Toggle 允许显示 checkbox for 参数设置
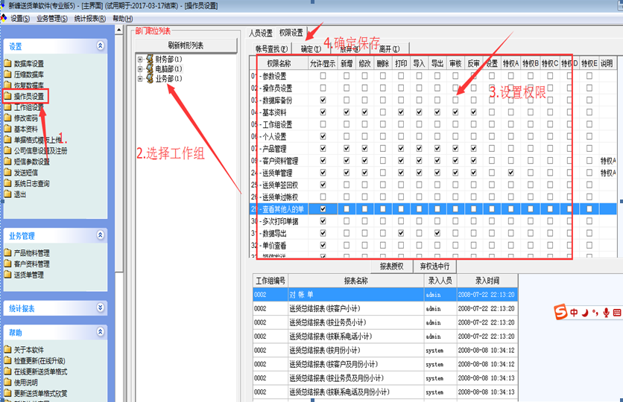Screen dimensions: 623x402 click(323, 75)
